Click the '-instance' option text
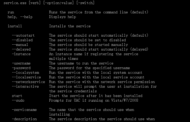Viewport: 190px width, 122px height. pos(21,54)
